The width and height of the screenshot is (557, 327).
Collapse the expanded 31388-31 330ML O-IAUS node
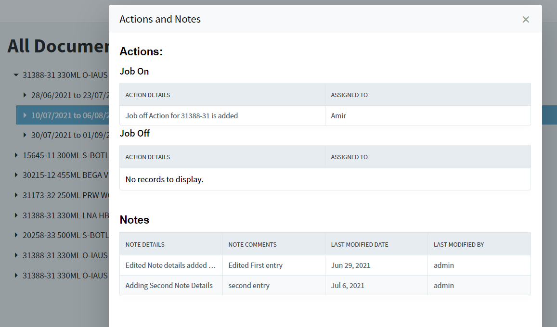(x=16, y=75)
